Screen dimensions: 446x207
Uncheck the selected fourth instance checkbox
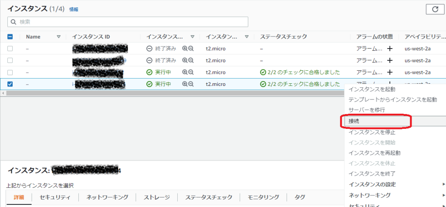10,84
